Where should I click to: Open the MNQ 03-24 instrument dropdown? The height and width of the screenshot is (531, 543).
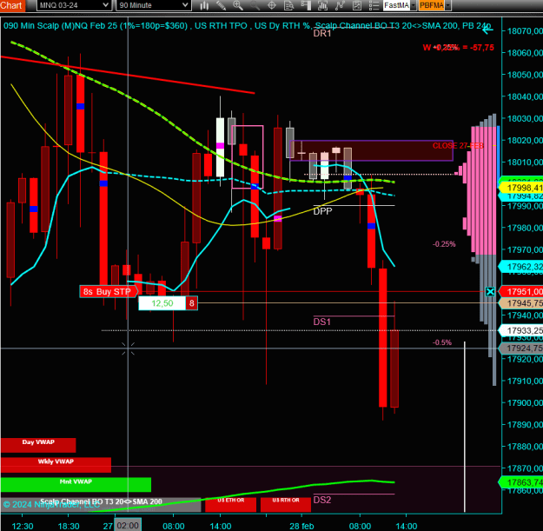click(x=74, y=5)
